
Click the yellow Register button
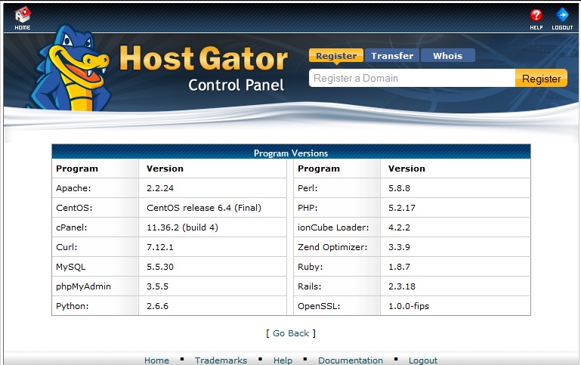541,78
